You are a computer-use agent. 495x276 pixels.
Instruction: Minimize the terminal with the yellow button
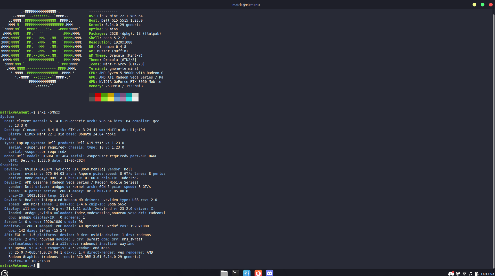pyautogui.click(x=474, y=5)
